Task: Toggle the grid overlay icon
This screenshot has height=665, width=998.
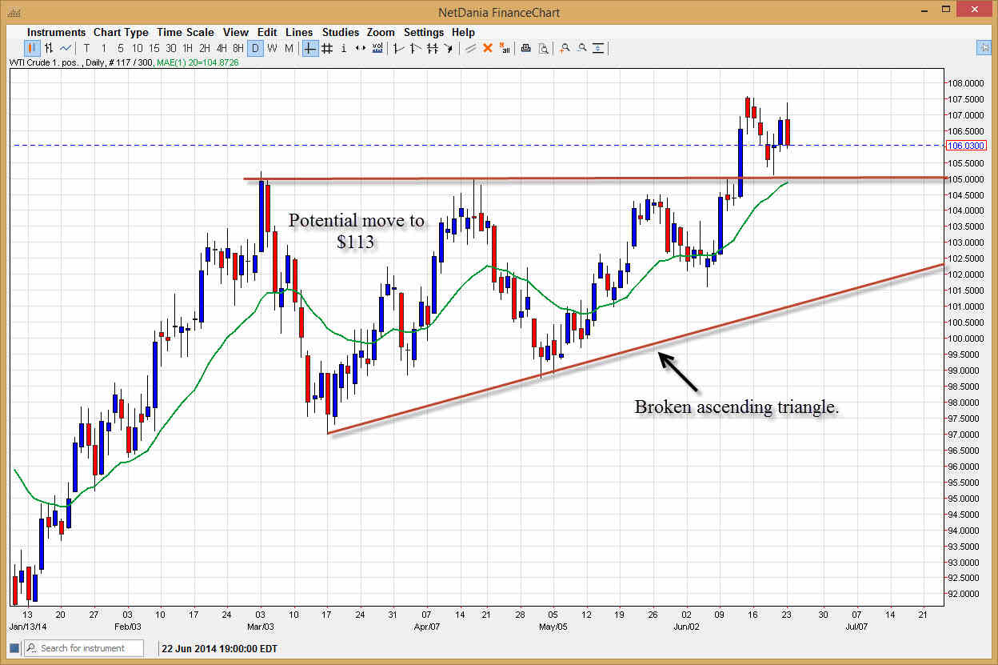Action: point(326,48)
